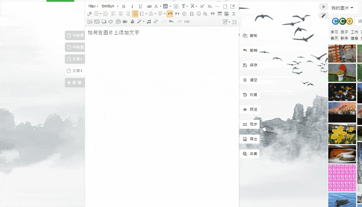Click the 保存 save button
362x207 pixels.
250,65
